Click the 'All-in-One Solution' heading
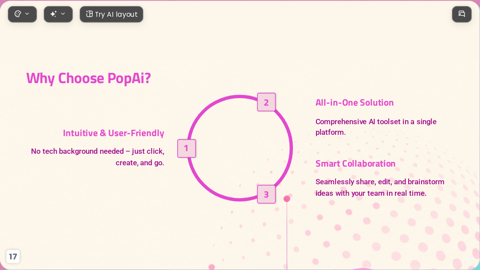Screen dimensions: 480x270 [355, 103]
